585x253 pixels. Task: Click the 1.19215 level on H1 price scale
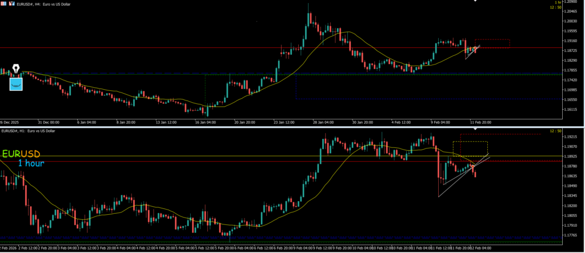click(571, 137)
